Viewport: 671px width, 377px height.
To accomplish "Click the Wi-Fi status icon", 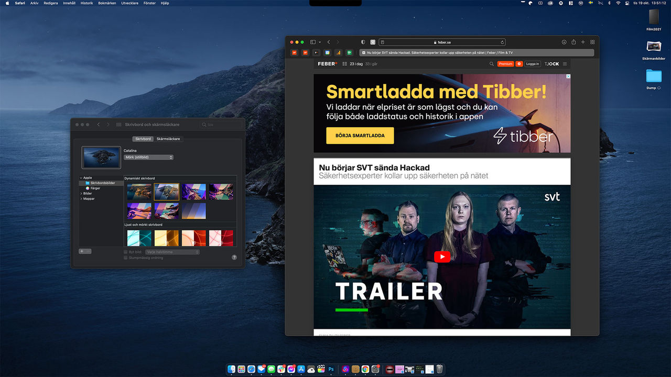I will (618, 3).
